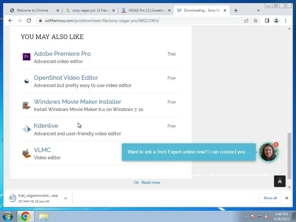This screenshot has height=222, width=296.
Task: Close the Downloading Sony Vegas tab
Action: coord(225,11)
